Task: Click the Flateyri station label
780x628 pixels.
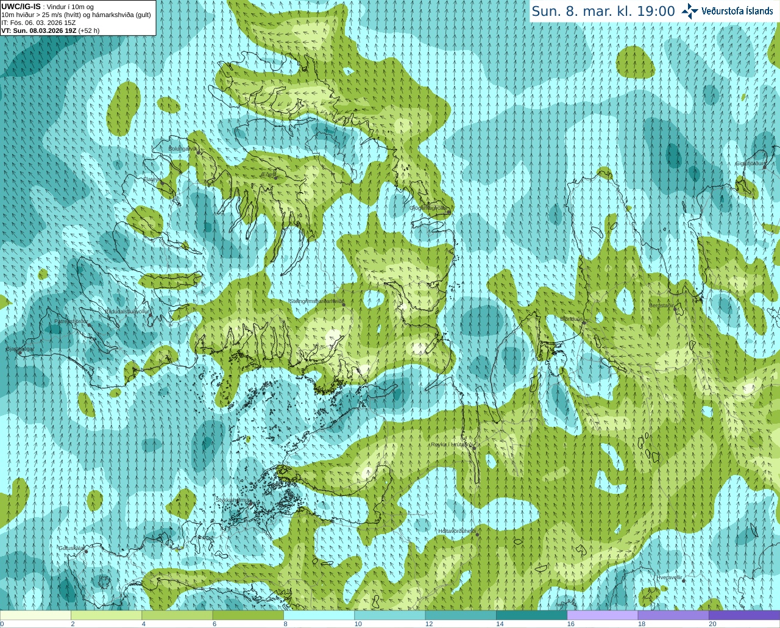Action: (x=152, y=179)
